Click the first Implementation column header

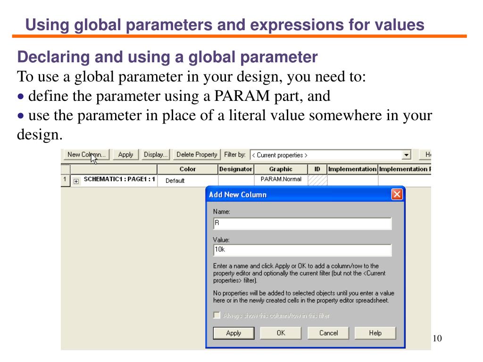tap(352, 169)
